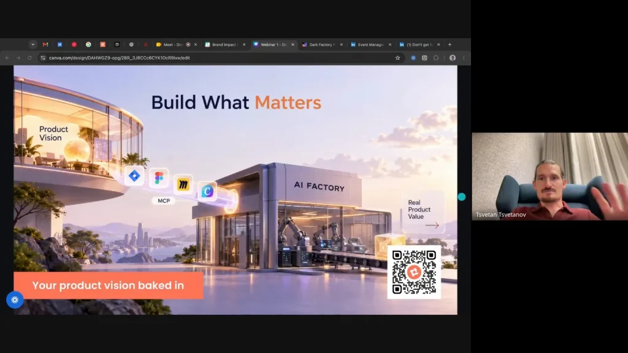Click the QR code on the slide
628x353 pixels.
tap(414, 272)
